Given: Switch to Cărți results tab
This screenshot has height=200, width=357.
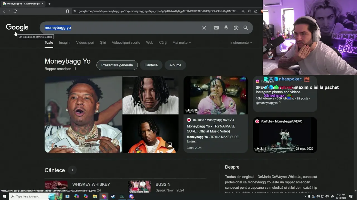Looking at the screenshot, I should 163,42.
